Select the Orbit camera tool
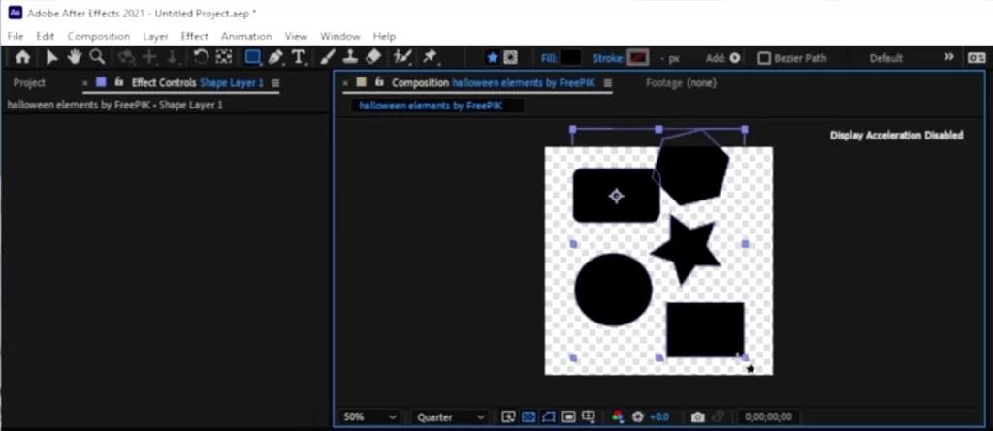This screenshot has width=993, height=431. click(127, 57)
